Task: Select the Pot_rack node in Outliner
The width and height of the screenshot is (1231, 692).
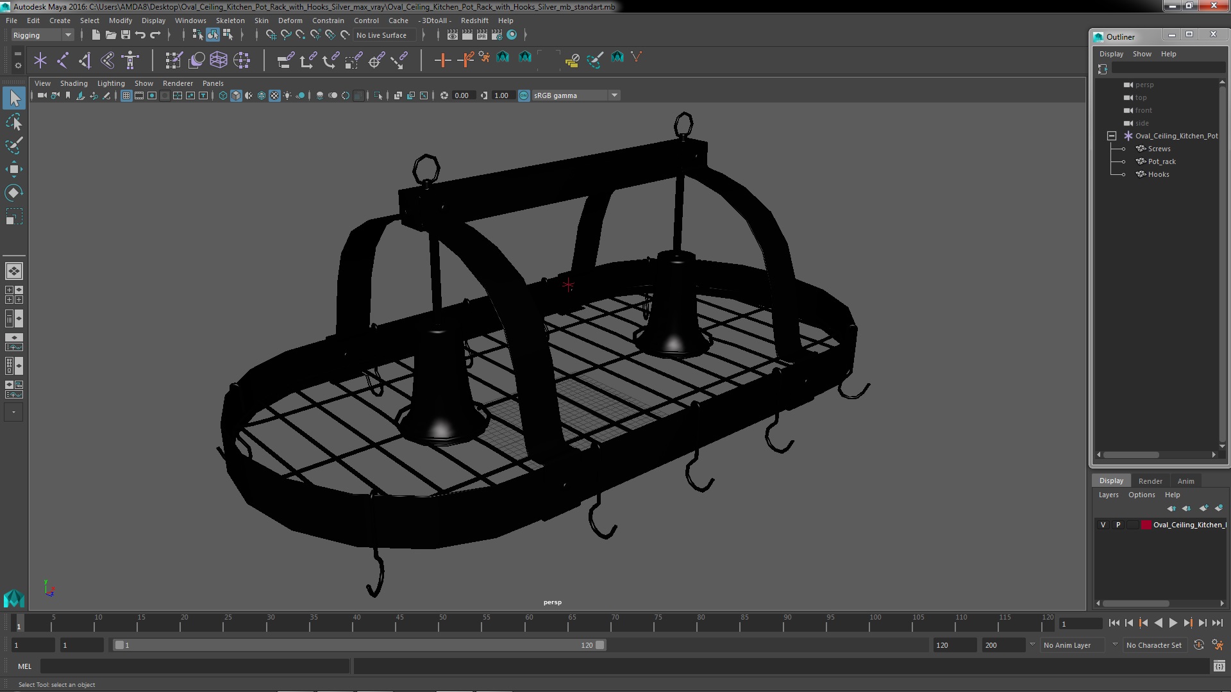Action: 1161,161
